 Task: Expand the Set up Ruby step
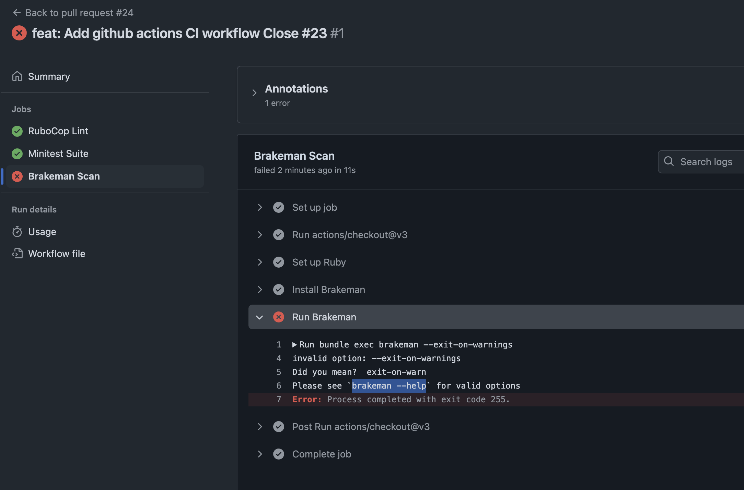click(260, 262)
